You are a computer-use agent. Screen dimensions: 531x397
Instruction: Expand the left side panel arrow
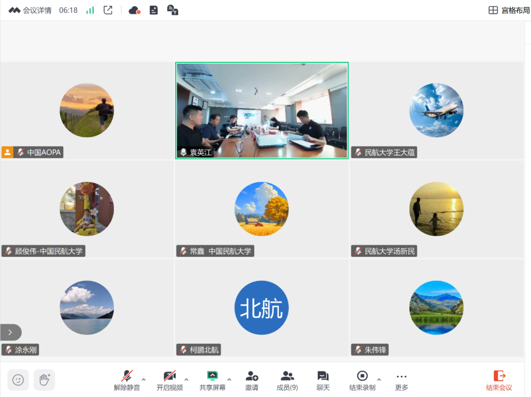click(x=10, y=332)
